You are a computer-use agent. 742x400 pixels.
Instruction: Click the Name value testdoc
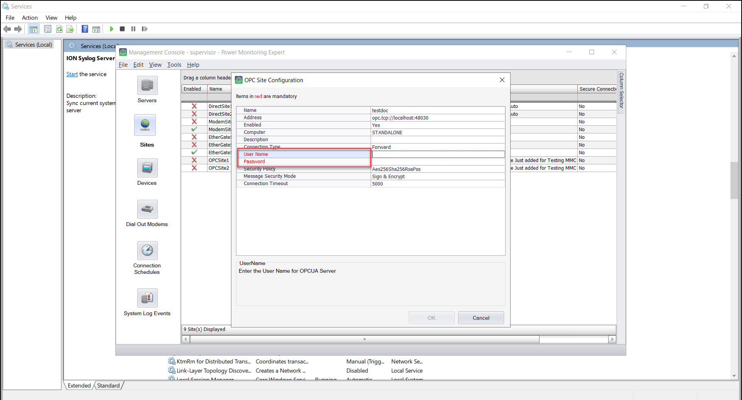pos(438,110)
